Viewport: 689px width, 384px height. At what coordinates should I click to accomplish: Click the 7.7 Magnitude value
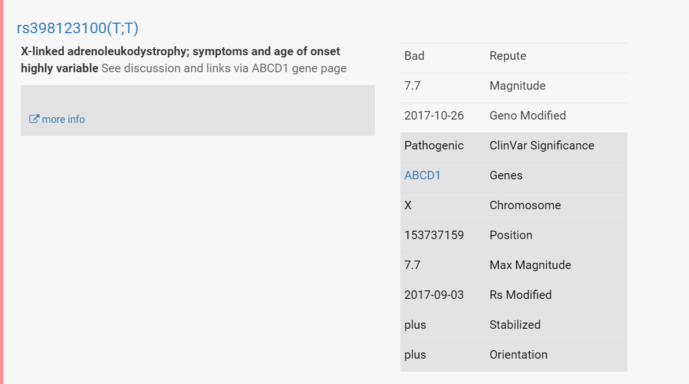[412, 86]
